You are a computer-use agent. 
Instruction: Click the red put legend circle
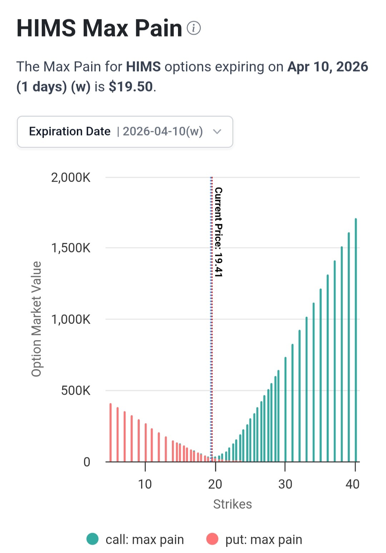tap(212, 539)
